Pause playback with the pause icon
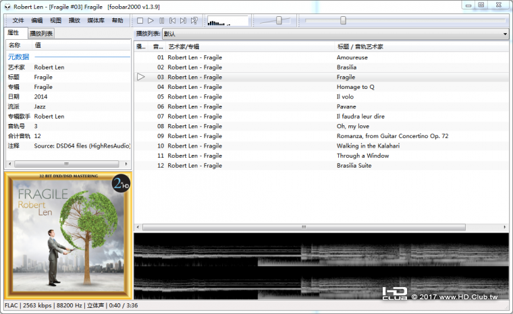Screen dimensions: 513x314 point(161,21)
